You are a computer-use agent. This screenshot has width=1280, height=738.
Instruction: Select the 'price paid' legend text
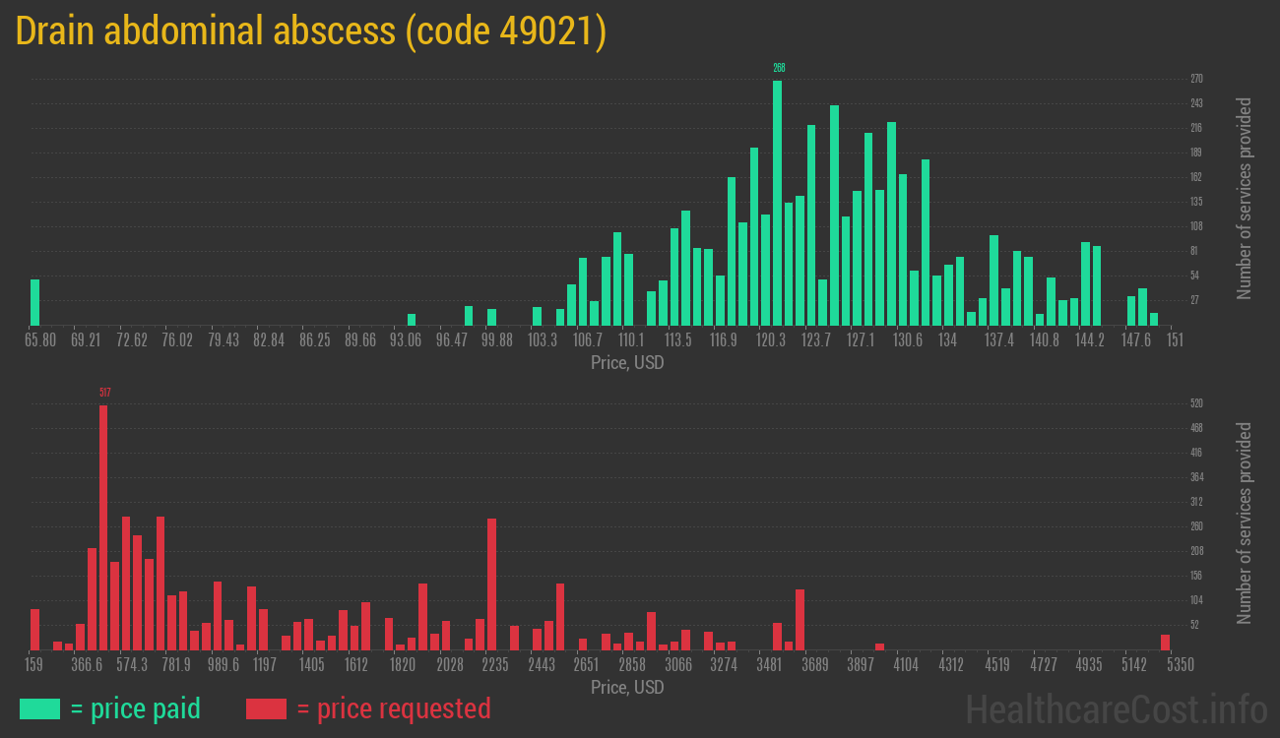(135, 708)
